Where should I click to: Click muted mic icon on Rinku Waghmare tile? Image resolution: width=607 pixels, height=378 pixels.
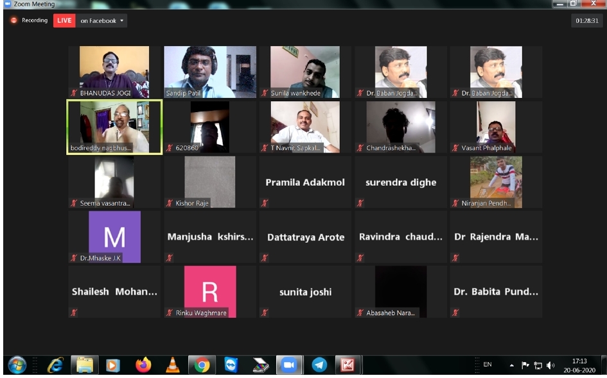[x=170, y=313]
